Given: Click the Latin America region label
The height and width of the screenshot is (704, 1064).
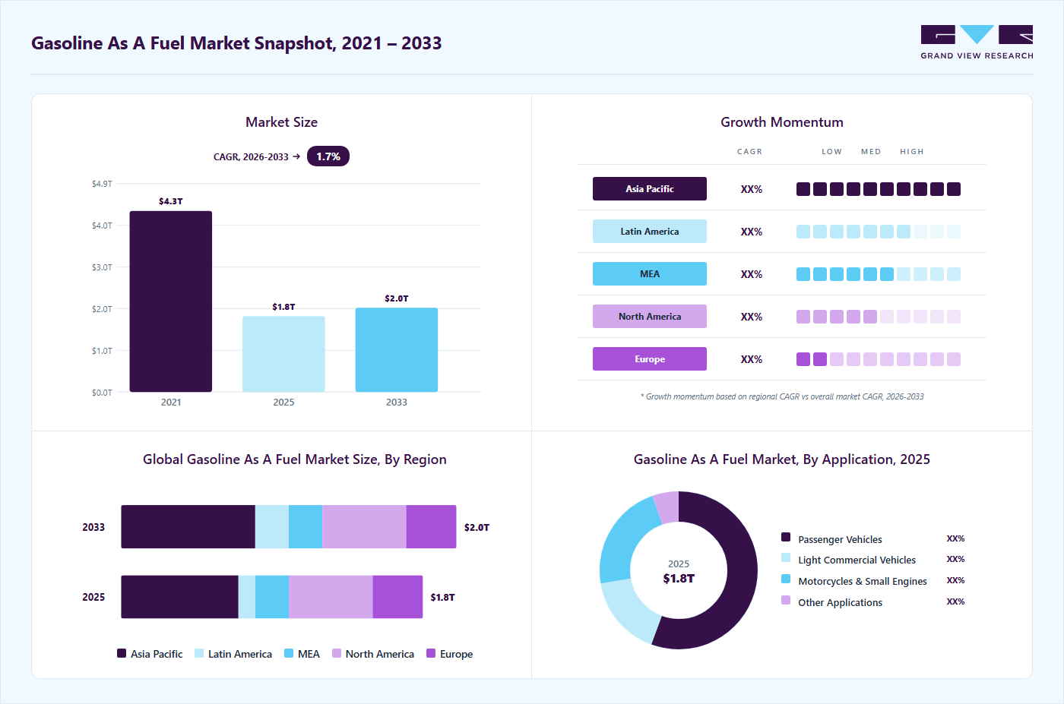Looking at the screenshot, I should (650, 232).
